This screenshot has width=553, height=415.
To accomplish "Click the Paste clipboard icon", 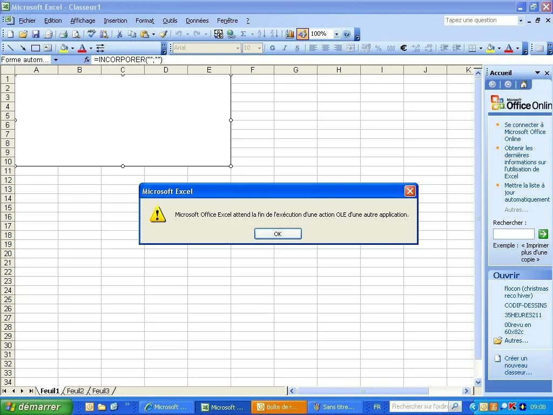I will click(x=145, y=34).
